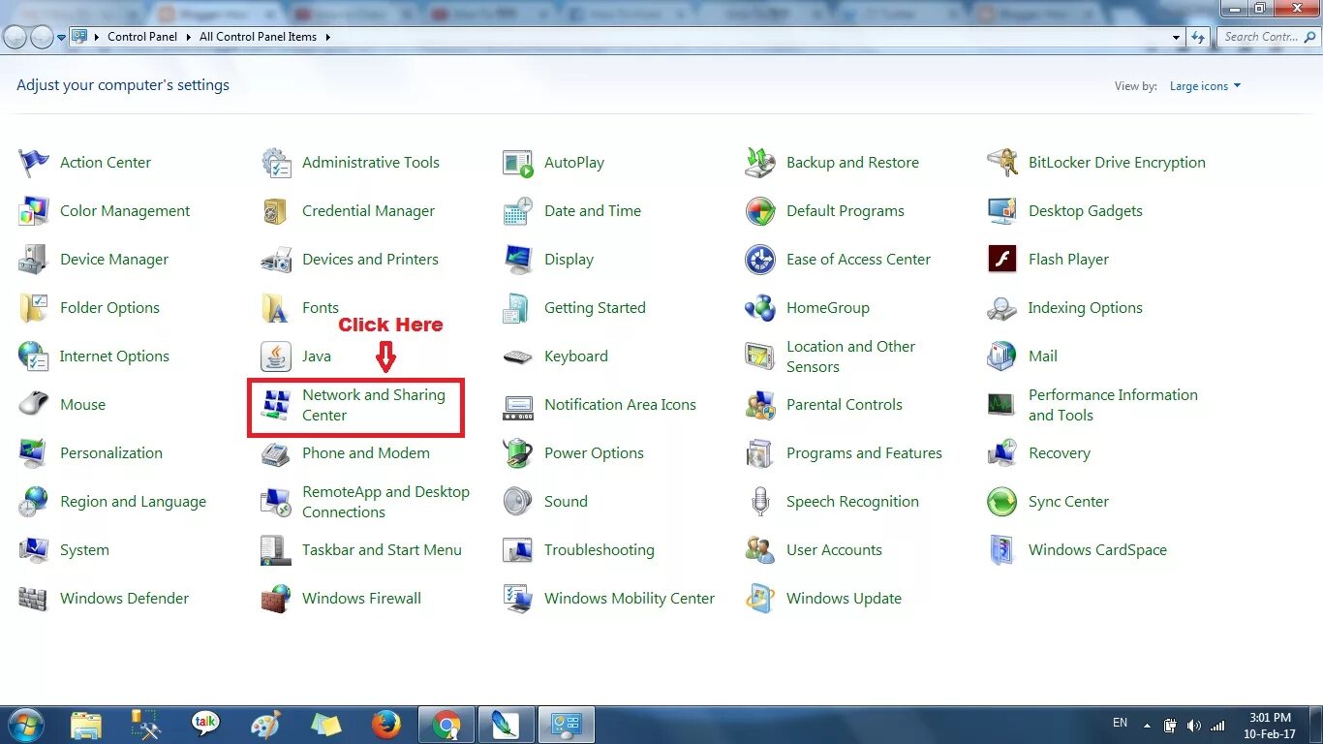The image size is (1323, 744).
Task: Open RemoteApp and Desktop Connections link
Action: click(x=385, y=502)
